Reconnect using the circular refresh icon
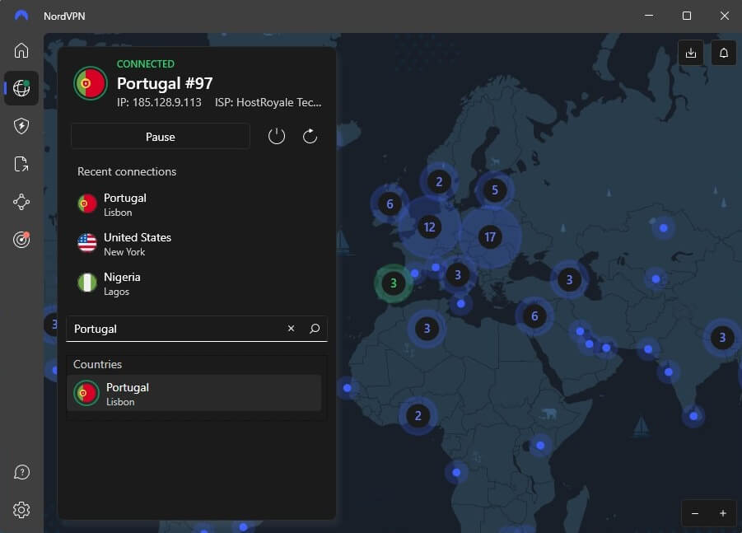This screenshot has width=742, height=533. [x=310, y=136]
